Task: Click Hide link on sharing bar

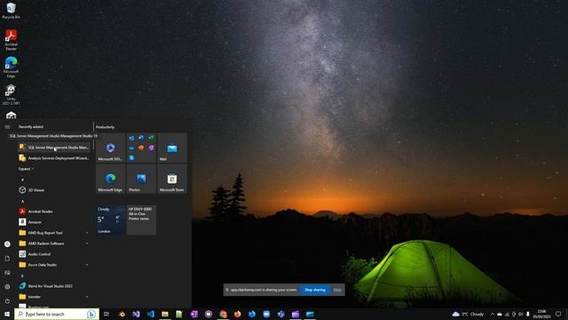Action: coord(337,290)
